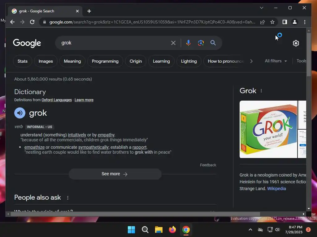Open the Learn more link

pos(84,100)
